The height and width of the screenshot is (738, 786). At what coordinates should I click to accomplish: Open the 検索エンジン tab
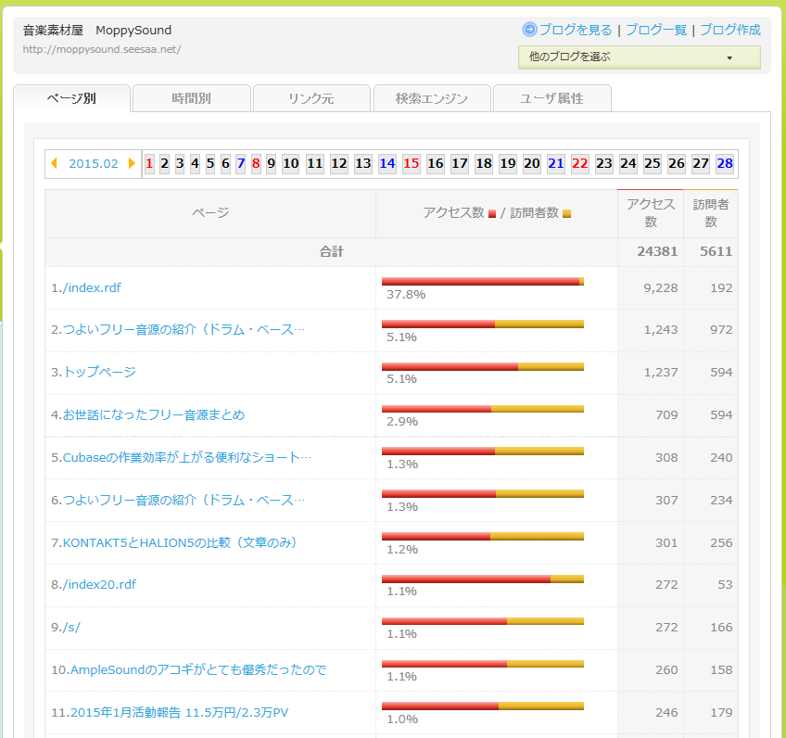tap(431, 98)
